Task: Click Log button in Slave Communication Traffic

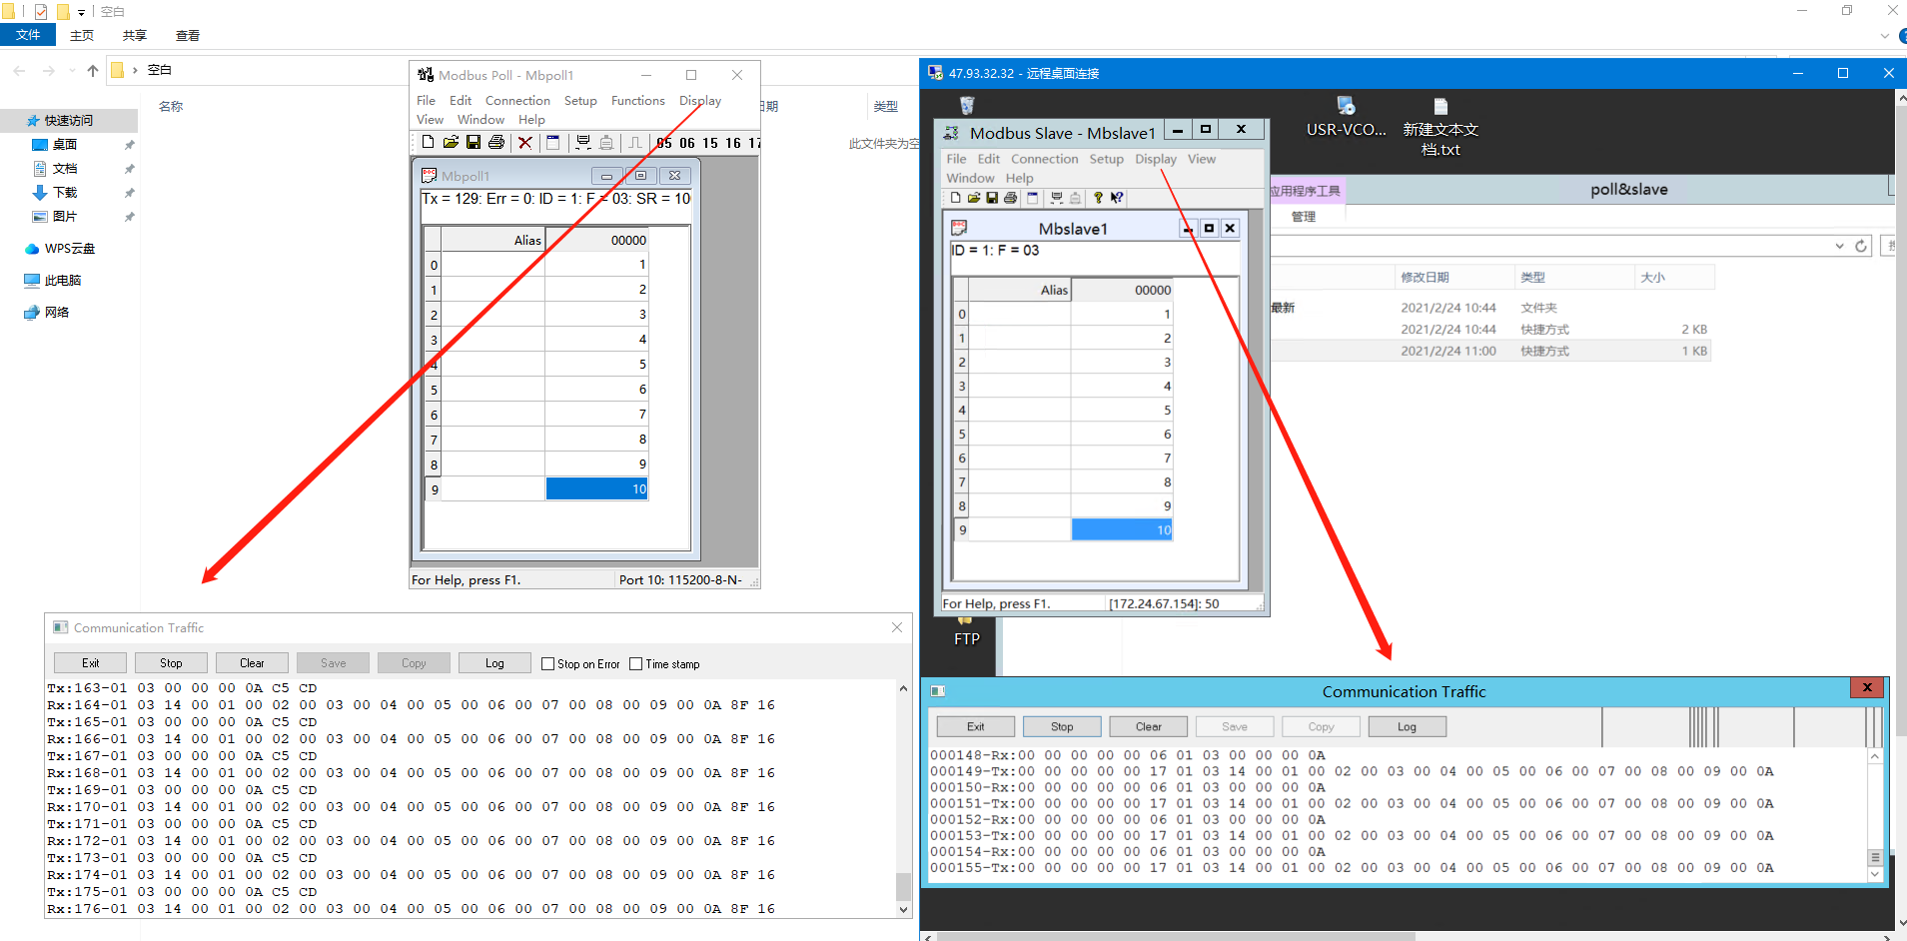Action: pyautogui.click(x=1407, y=727)
